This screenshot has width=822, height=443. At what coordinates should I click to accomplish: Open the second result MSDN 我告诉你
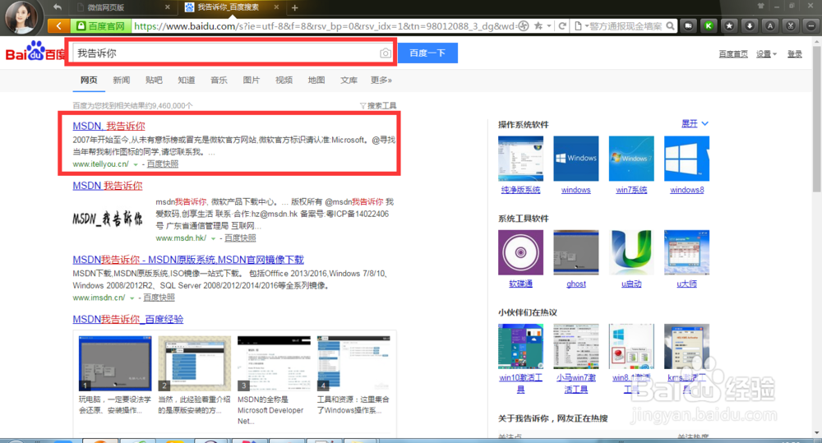pos(108,186)
